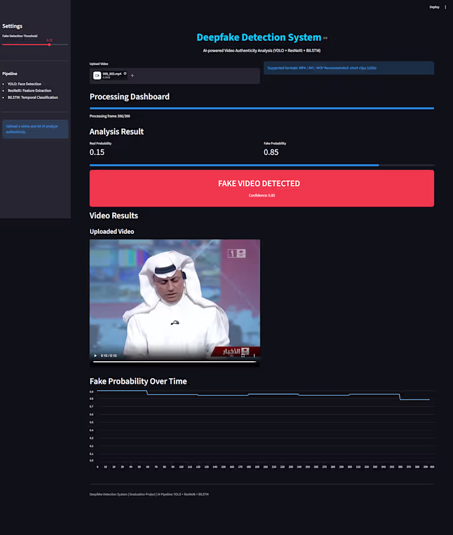
Task: Click the Deepfake Detection System title
Action: (x=259, y=37)
